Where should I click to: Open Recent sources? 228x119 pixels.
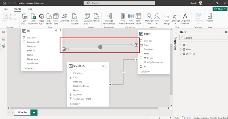tap(74, 19)
